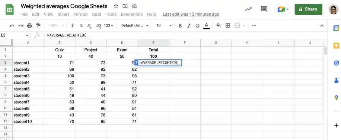The image size is (341, 140).
Task: Star the document title
Action: (x=116, y=6)
